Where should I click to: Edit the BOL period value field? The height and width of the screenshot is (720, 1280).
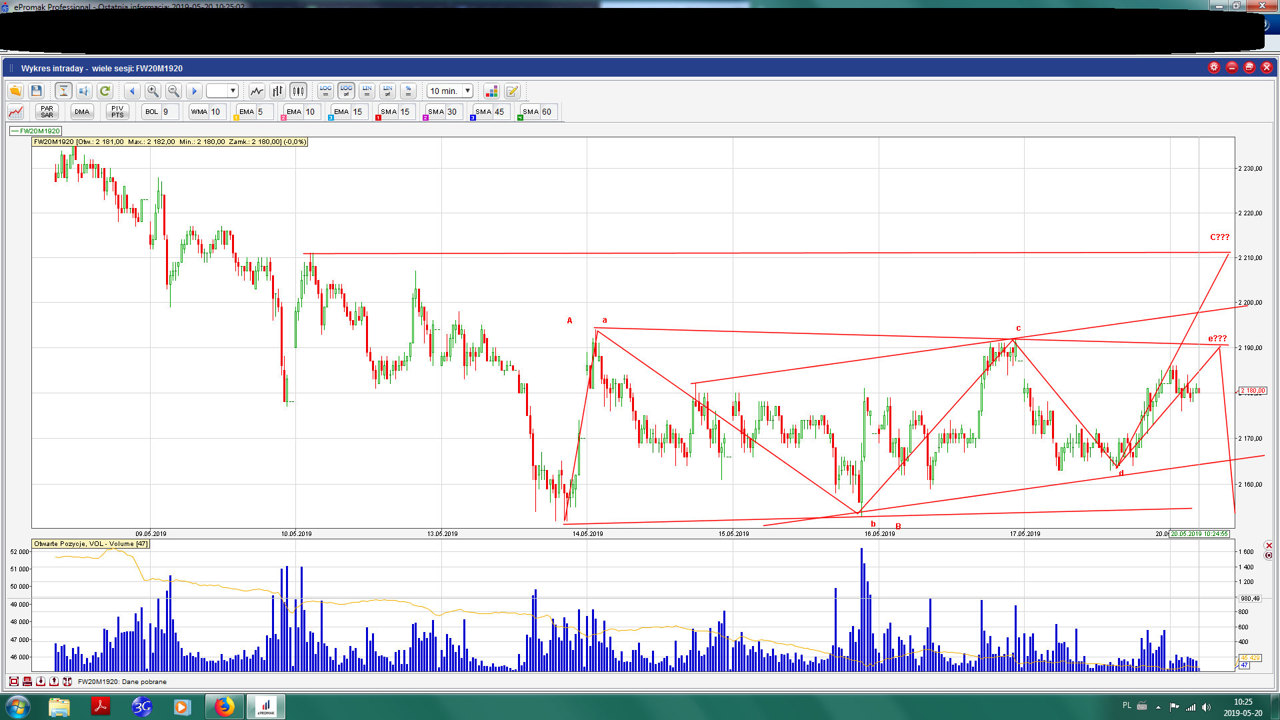169,111
